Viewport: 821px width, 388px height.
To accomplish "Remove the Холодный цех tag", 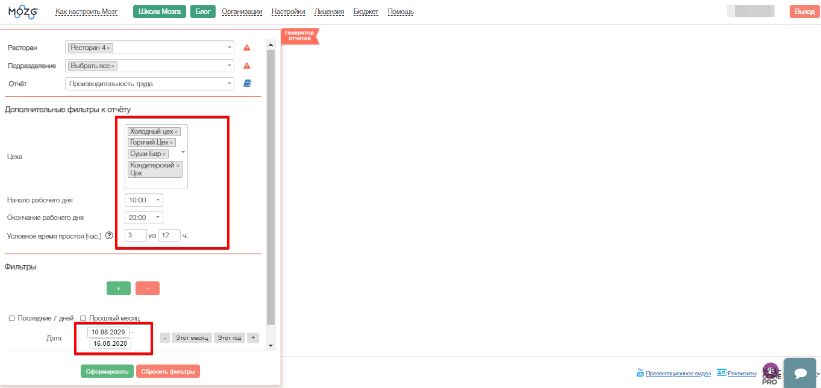I will coord(176,132).
